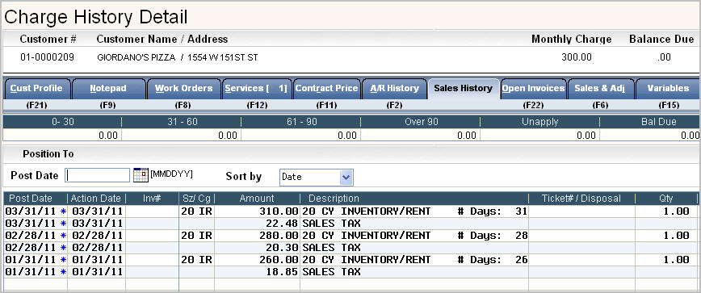Click the Sz/ Cg column header
The image size is (701, 293).
click(196, 198)
